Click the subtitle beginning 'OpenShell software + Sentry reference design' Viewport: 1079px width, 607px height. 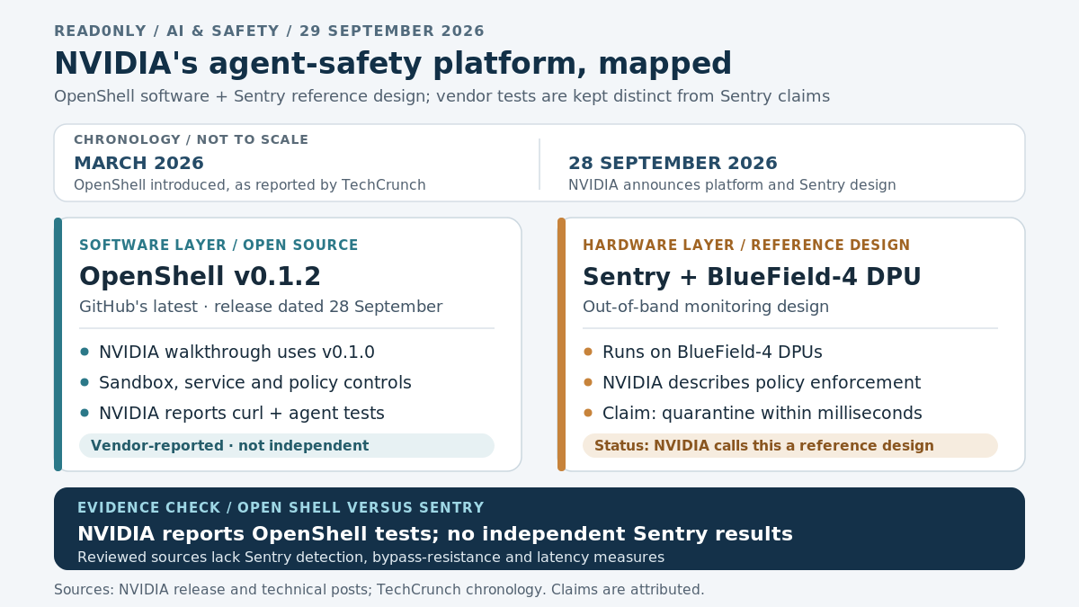[x=441, y=96]
